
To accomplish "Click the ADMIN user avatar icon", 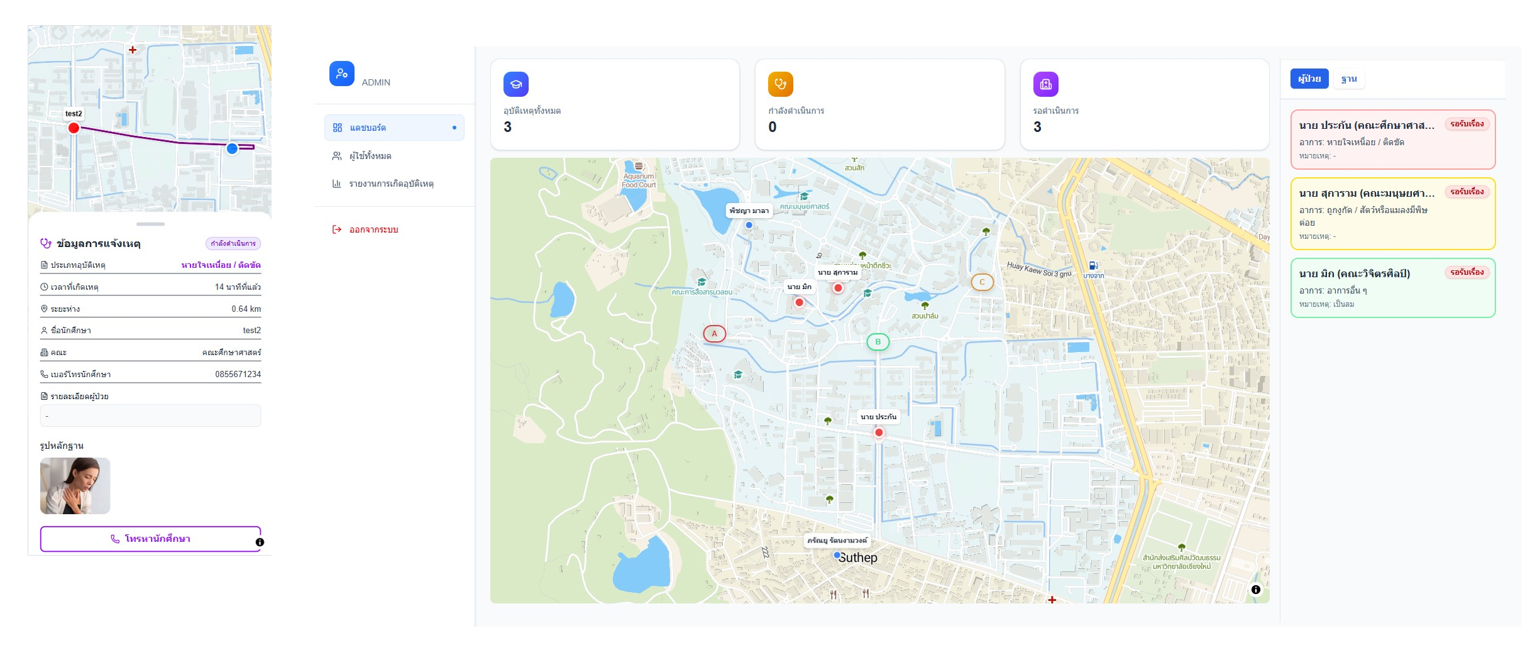I will [341, 74].
